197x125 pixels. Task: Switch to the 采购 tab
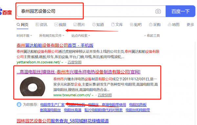point(155,25)
